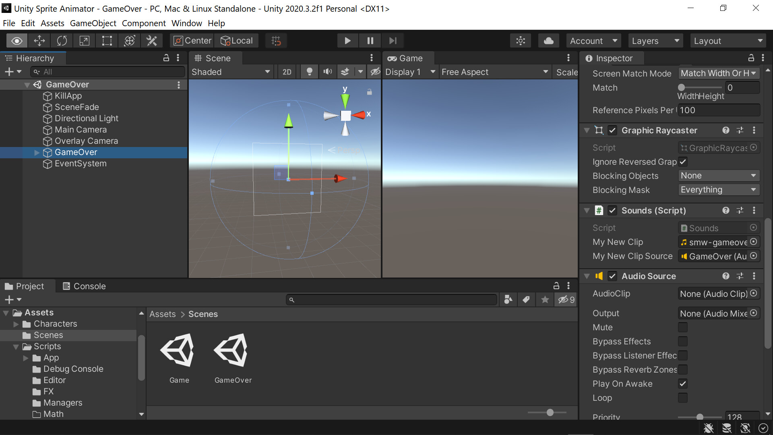Expand the GameOver object in the Hierarchy
773x435 pixels.
tap(37, 152)
